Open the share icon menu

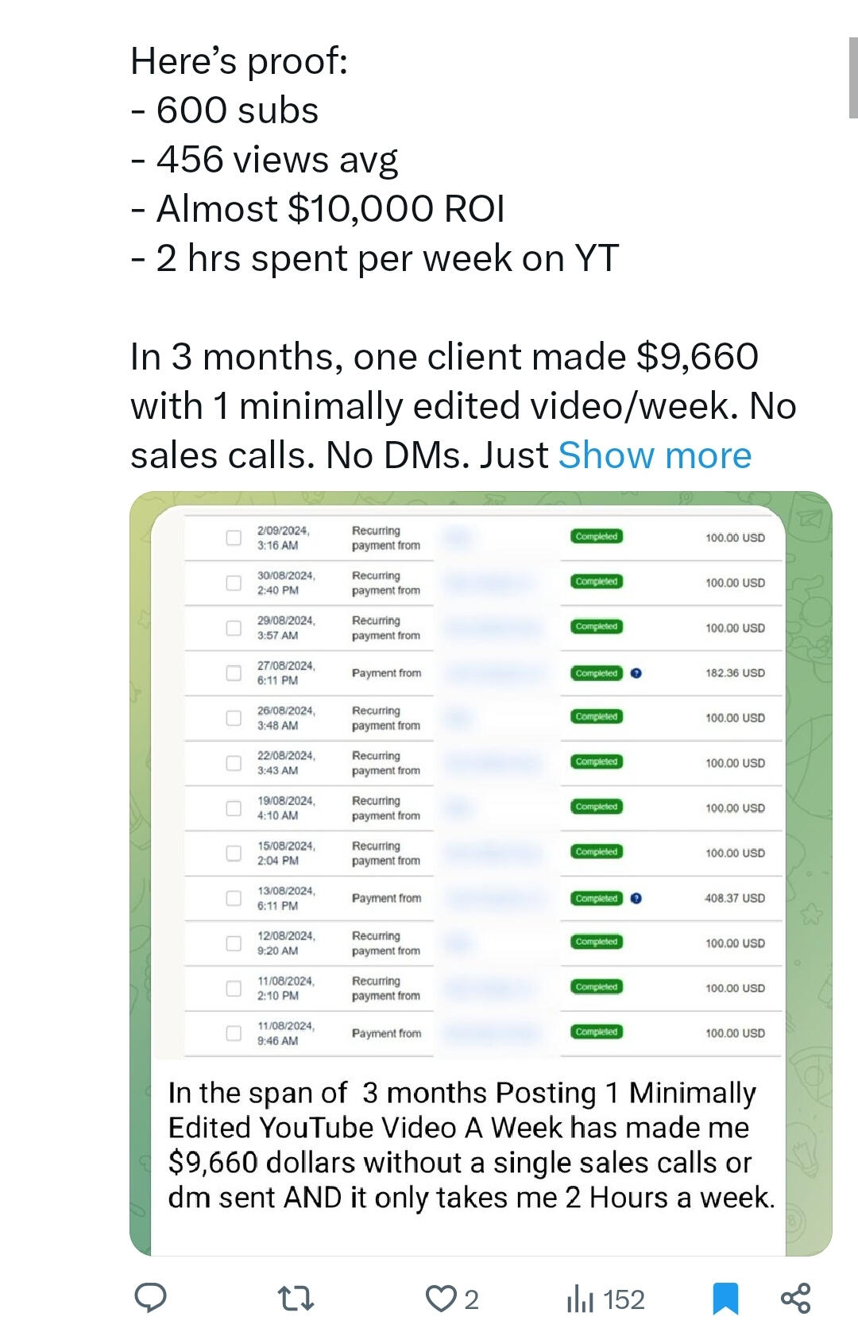tap(795, 1298)
